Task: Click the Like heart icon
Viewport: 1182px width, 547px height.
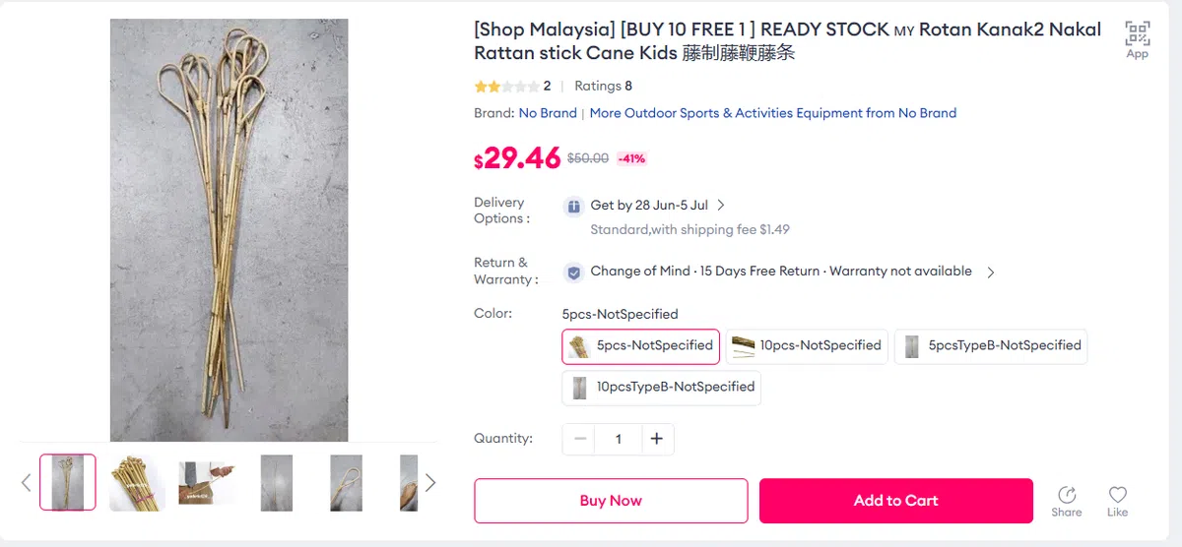Action: (x=1117, y=495)
